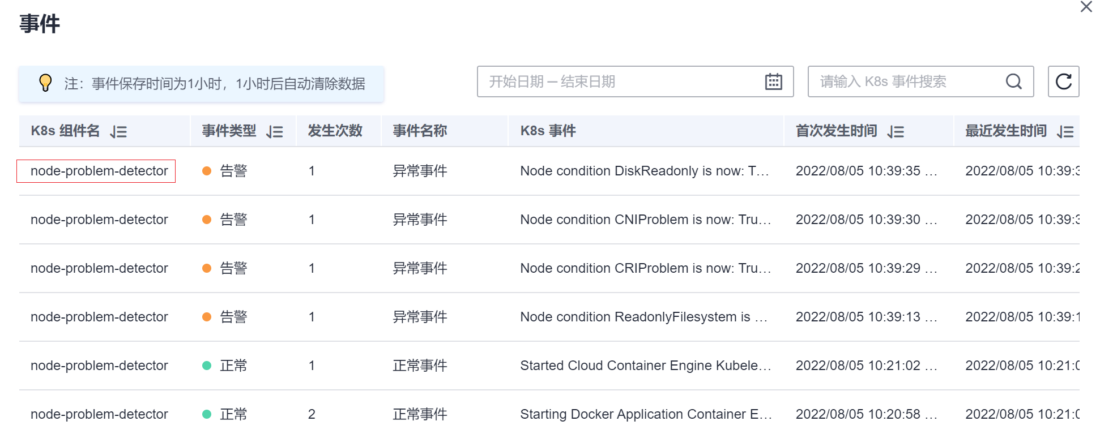The image size is (1100, 434).
Task: Click the Started Cloud Container Engine event
Action: tap(645, 366)
